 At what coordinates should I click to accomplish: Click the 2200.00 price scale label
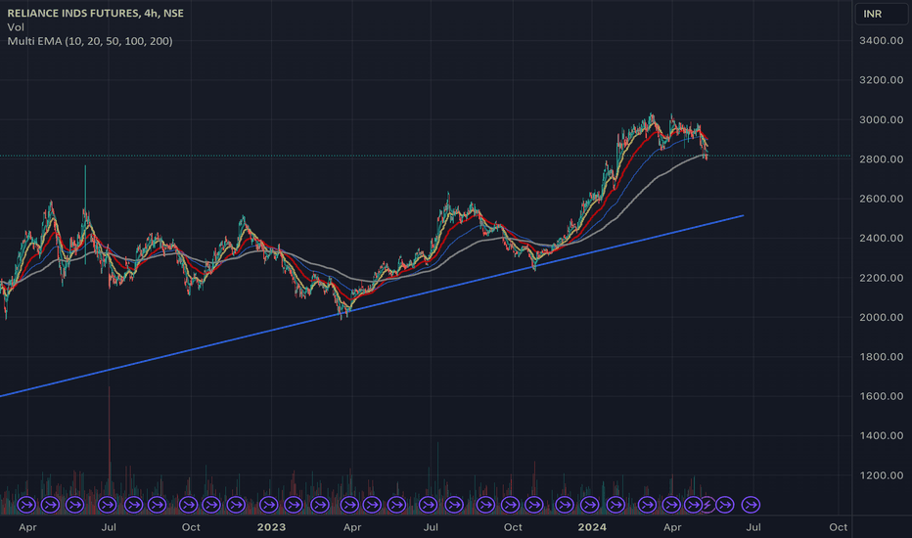pos(881,278)
